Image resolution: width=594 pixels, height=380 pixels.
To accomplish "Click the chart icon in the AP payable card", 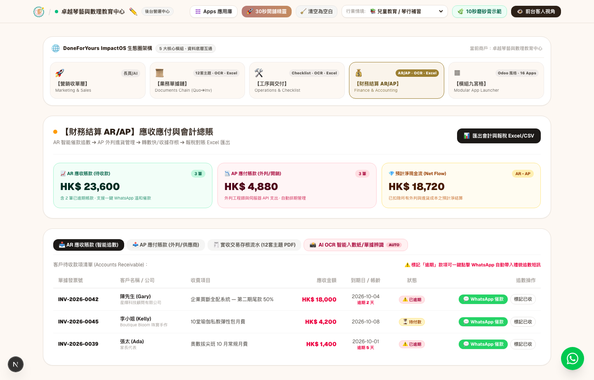I will pos(227,174).
